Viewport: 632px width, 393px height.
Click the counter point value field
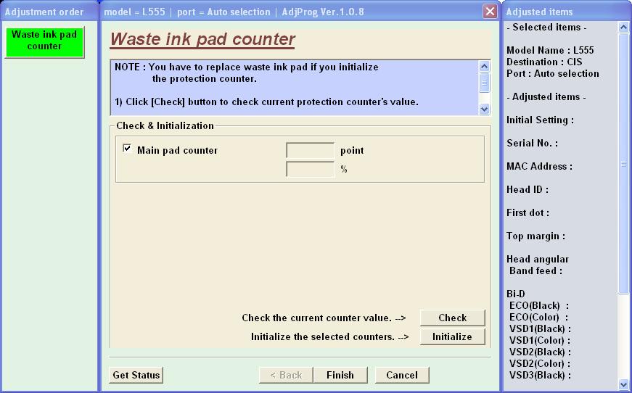click(310, 151)
